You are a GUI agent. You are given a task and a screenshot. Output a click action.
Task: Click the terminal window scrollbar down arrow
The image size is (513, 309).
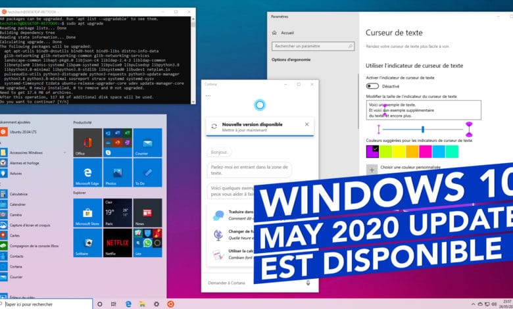(x=193, y=102)
